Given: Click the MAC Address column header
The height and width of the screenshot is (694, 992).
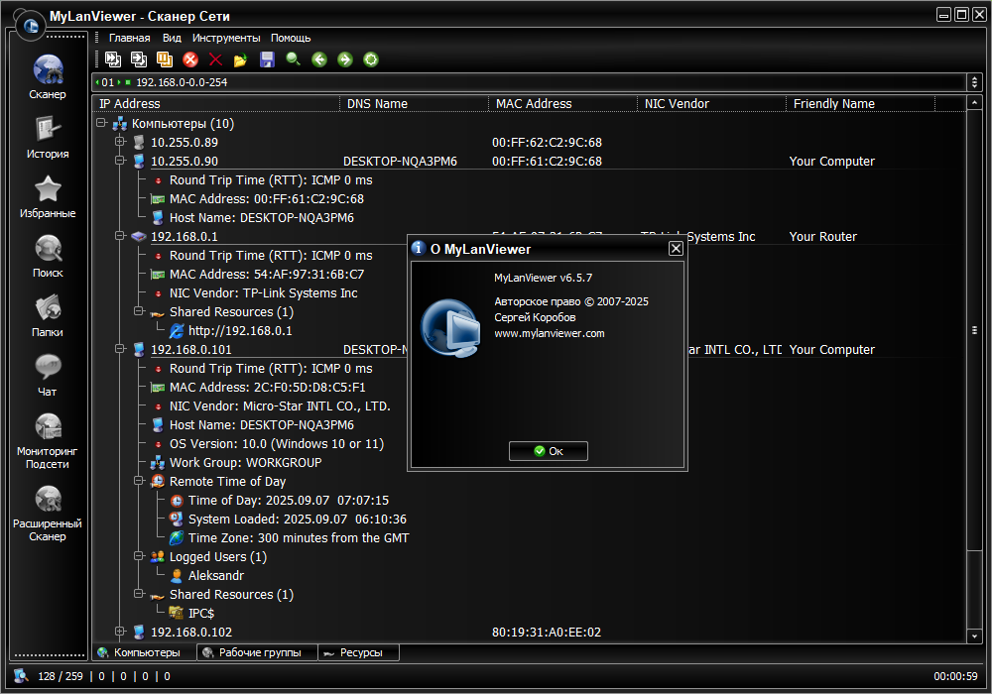Looking at the screenshot, I should click(563, 104).
